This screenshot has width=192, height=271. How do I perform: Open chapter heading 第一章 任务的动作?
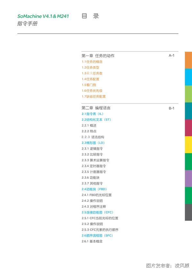(x=98, y=56)
